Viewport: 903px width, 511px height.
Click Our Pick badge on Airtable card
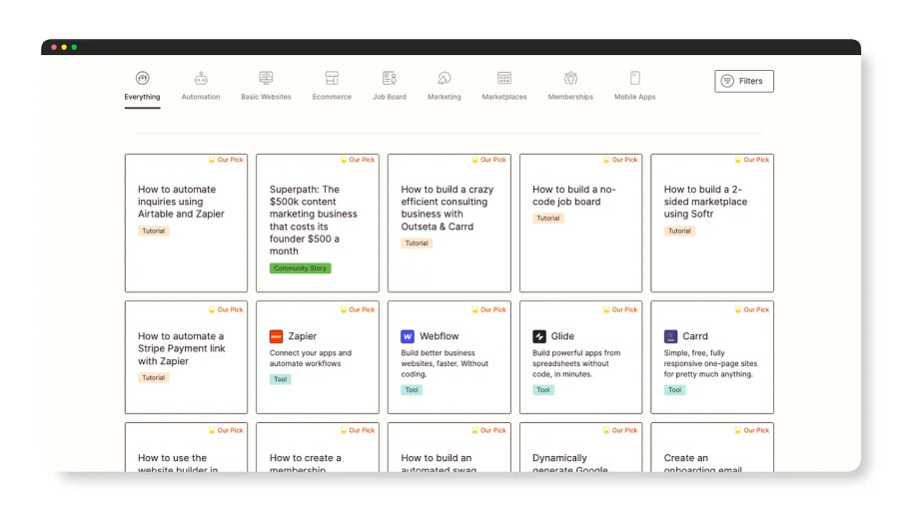(226, 160)
